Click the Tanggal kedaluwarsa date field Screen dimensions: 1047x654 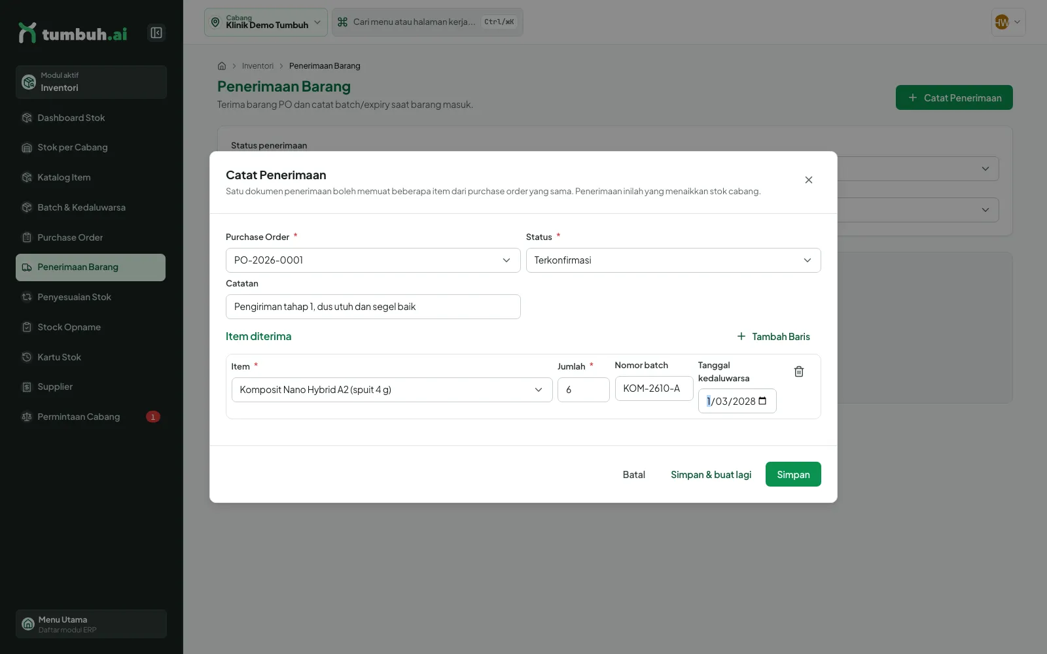coord(737,401)
